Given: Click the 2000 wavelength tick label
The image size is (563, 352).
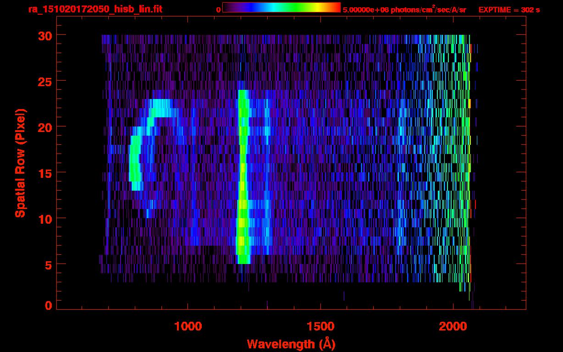Looking at the screenshot, I should click(x=453, y=326).
